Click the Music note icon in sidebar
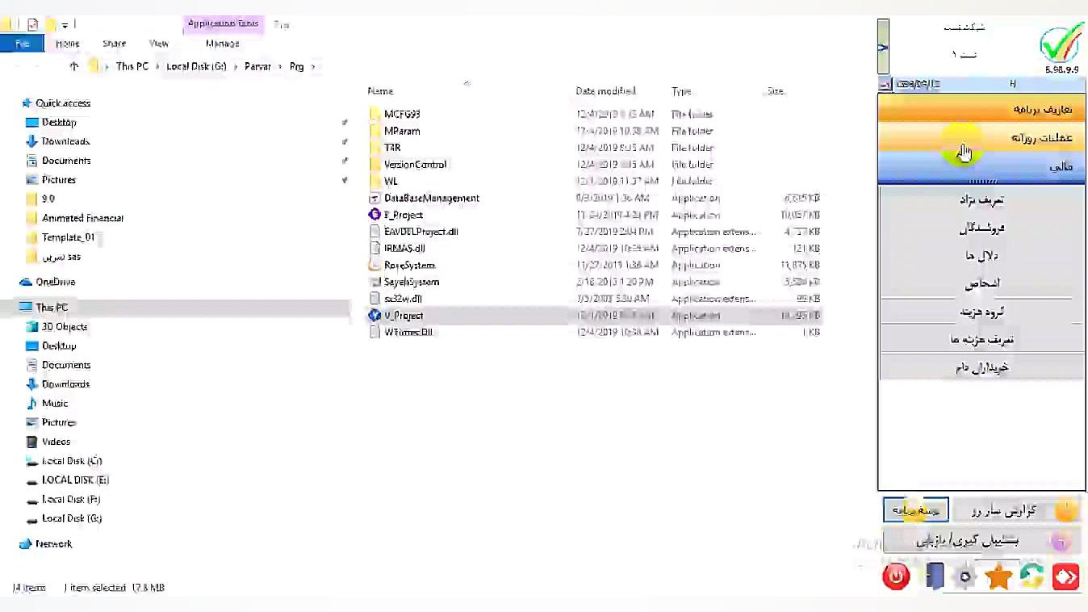 click(32, 404)
